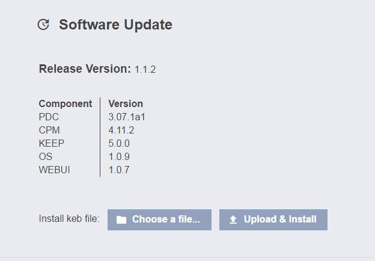Click release version number 1.1.2
This screenshot has height=261, width=375.
point(145,70)
